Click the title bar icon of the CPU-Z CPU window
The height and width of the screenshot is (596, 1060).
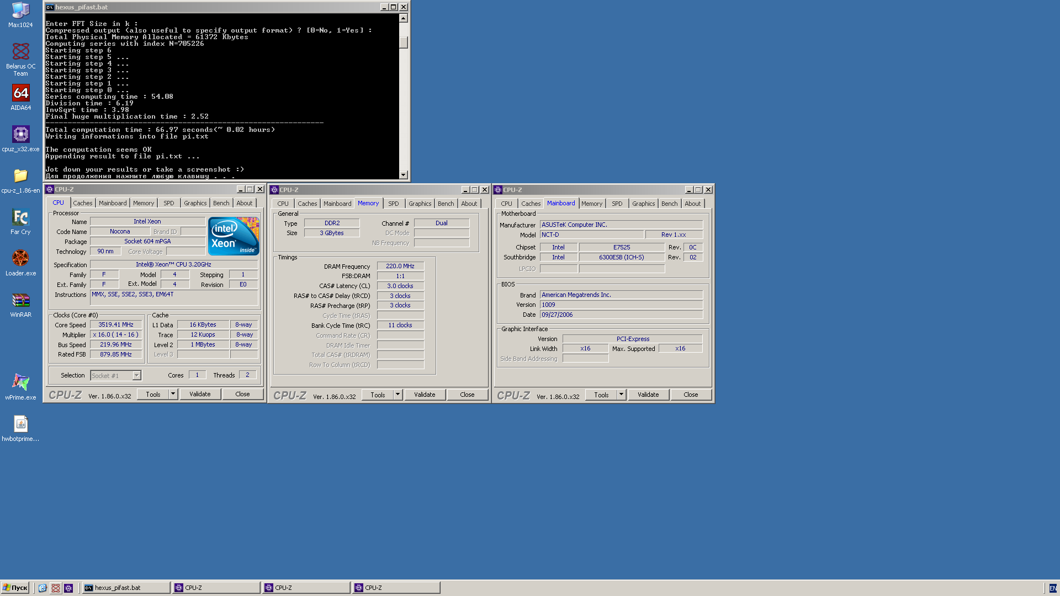(50, 189)
